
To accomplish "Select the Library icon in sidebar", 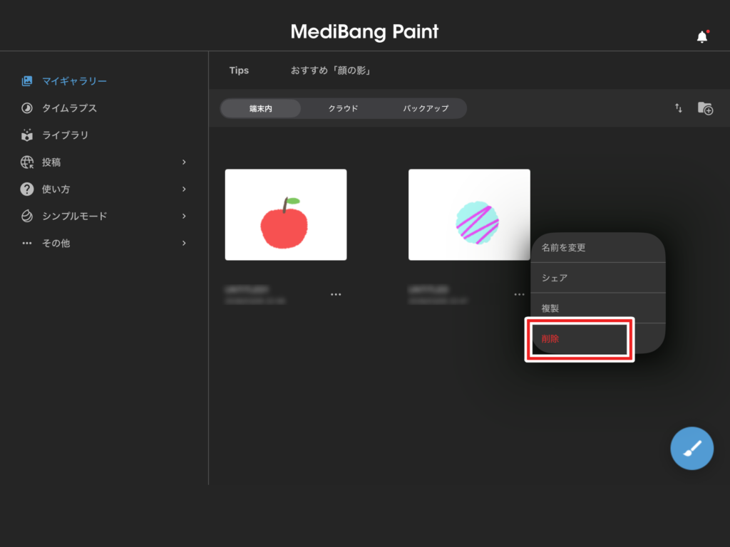I will coord(27,135).
